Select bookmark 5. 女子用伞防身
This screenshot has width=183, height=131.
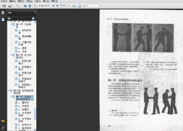pos(25,120)
